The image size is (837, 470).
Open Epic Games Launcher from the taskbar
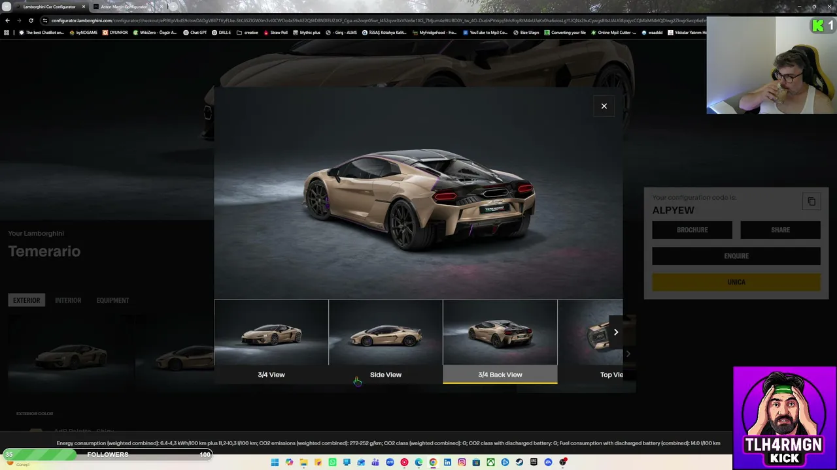tap(534, 462)
